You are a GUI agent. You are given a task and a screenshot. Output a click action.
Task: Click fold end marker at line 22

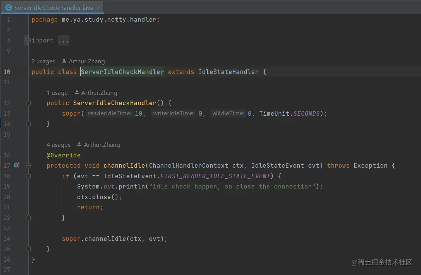coord(28,218)
